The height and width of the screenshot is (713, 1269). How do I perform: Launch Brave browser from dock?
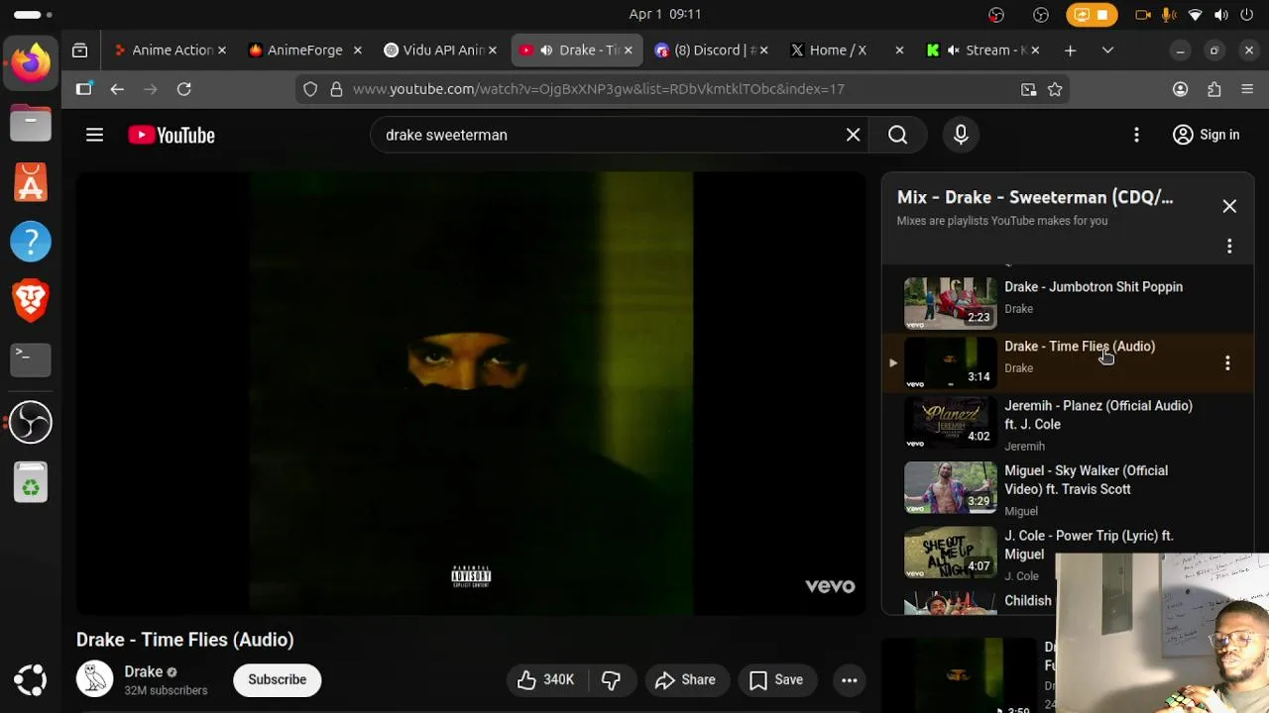[x=31, y=300]
